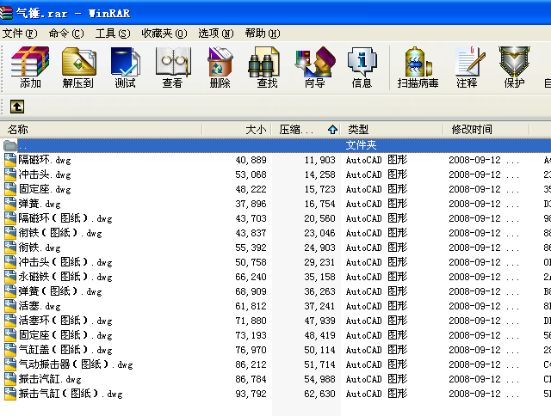Image resolution: width=551 pixels, height=416 pixels.
Task: Open the 命令(C) menu
Action: point(66,34)
